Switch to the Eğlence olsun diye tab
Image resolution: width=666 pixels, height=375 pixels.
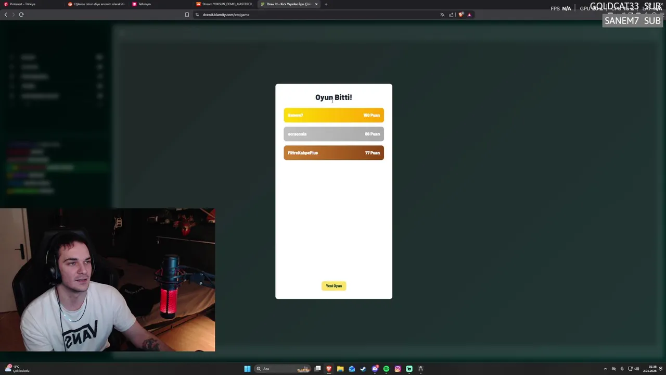pos(96,4)
